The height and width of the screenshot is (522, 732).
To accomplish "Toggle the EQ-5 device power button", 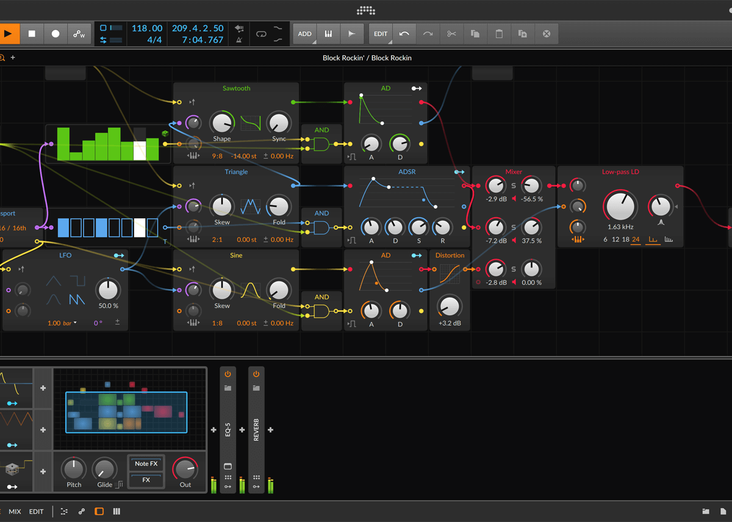I will pyautogui.click(x=228, y=374).
